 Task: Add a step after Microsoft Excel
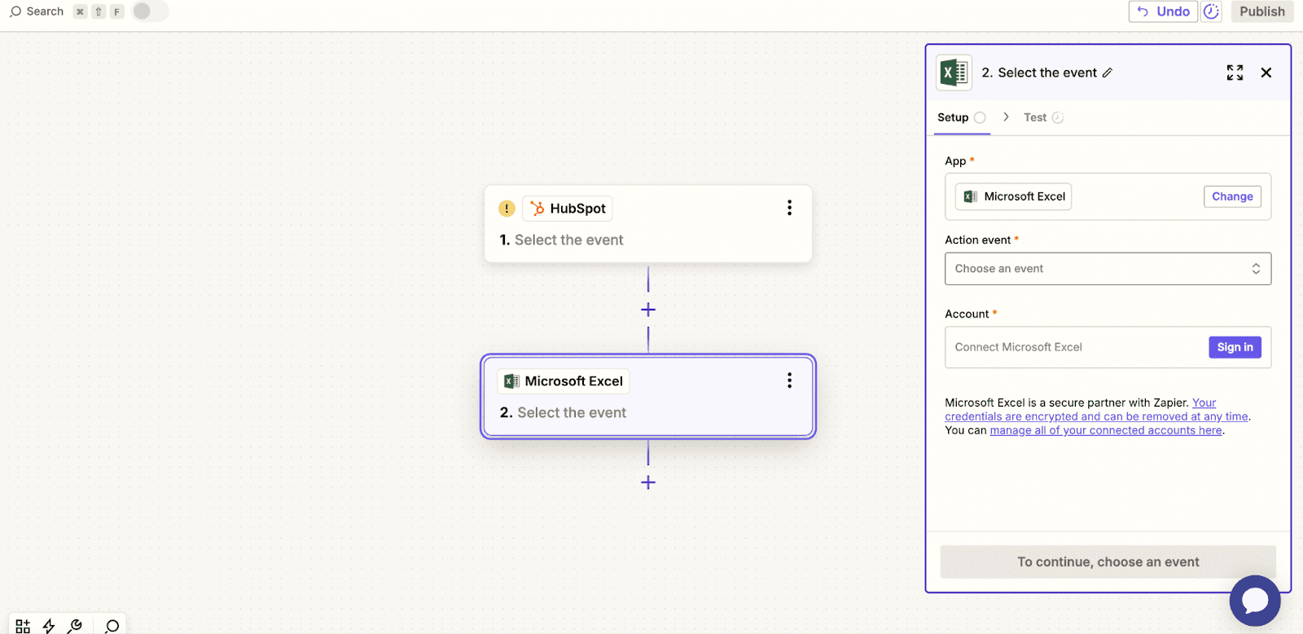[648, 482]
